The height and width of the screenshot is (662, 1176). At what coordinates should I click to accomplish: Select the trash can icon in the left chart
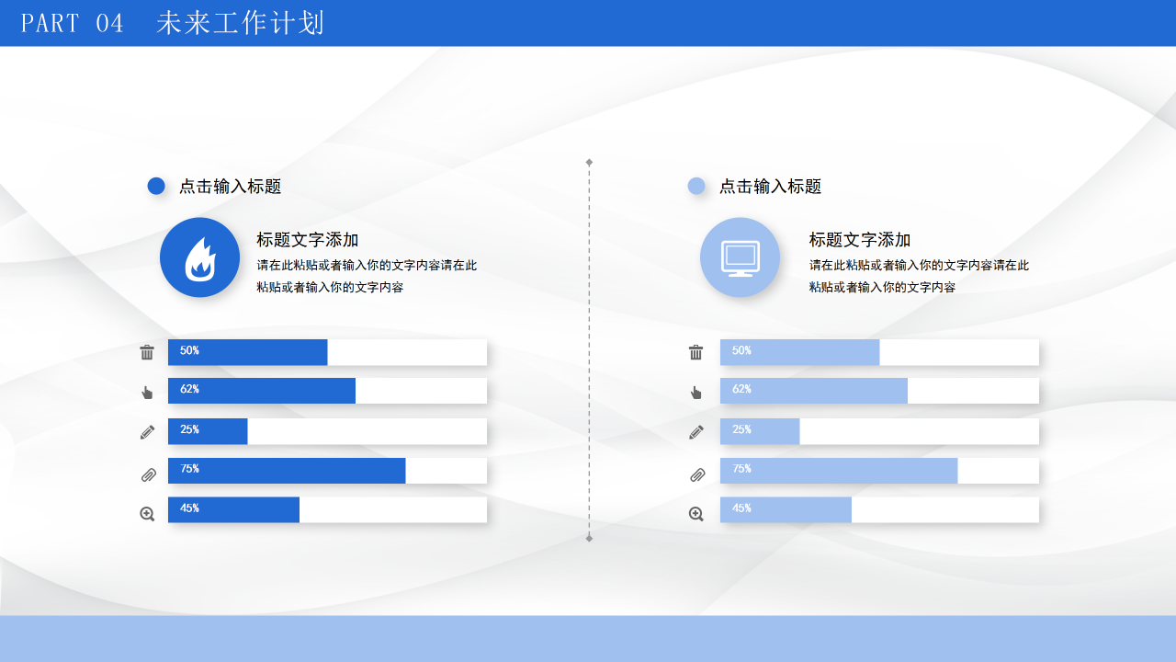tap(147, 351)
